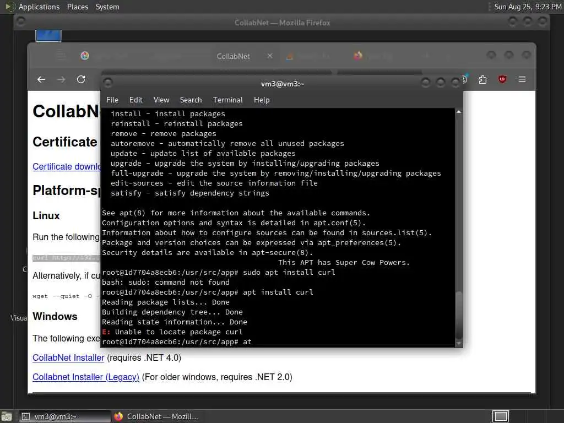Screen dimensions: 564x423
Task: Click the 'CollabNet — Mozilla Firefox' background window title
Action: [x=283, y=23]
